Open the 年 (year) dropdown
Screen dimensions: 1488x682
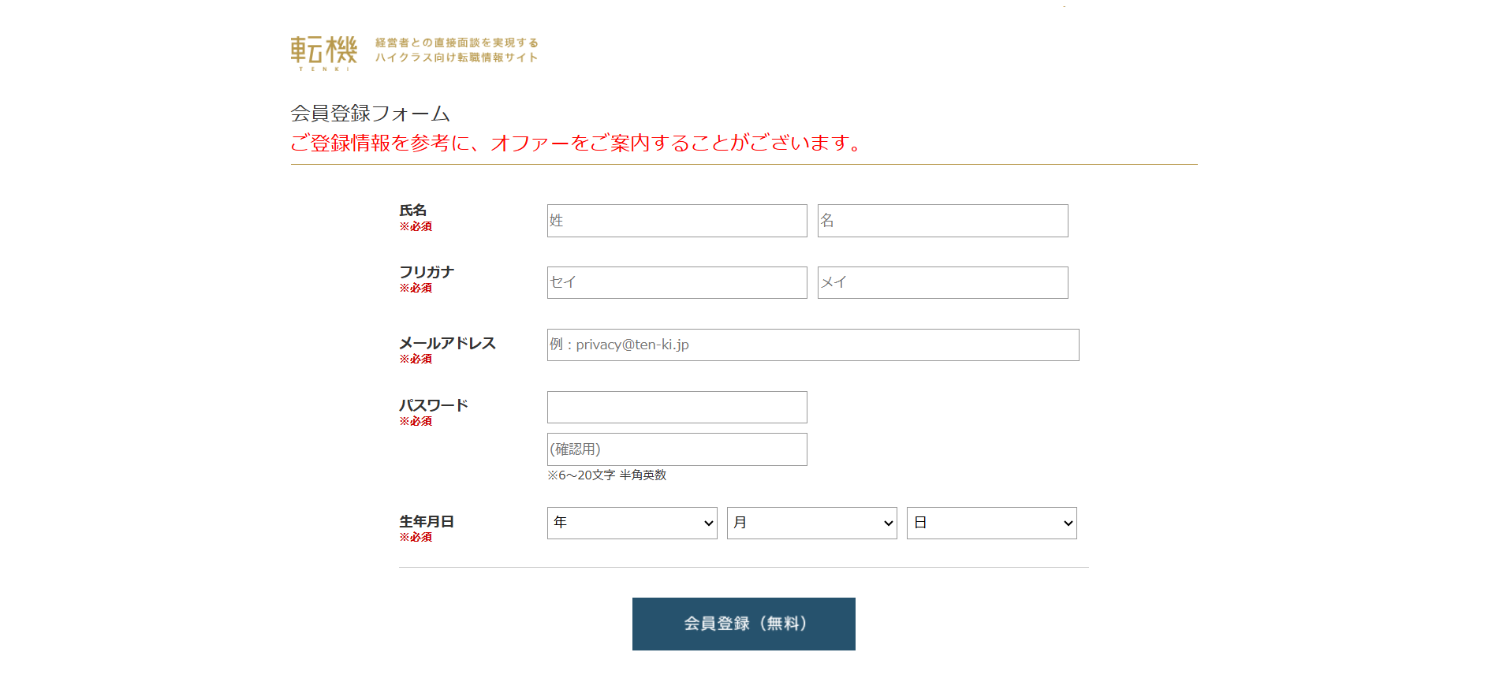(631, 523)
